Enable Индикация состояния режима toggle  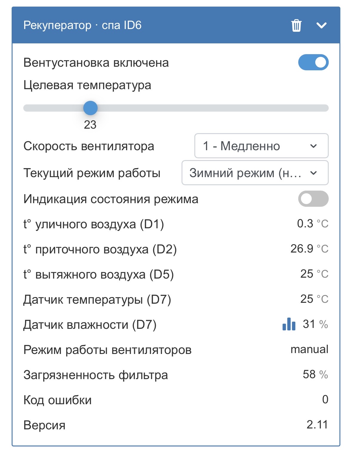click(313, 199)
